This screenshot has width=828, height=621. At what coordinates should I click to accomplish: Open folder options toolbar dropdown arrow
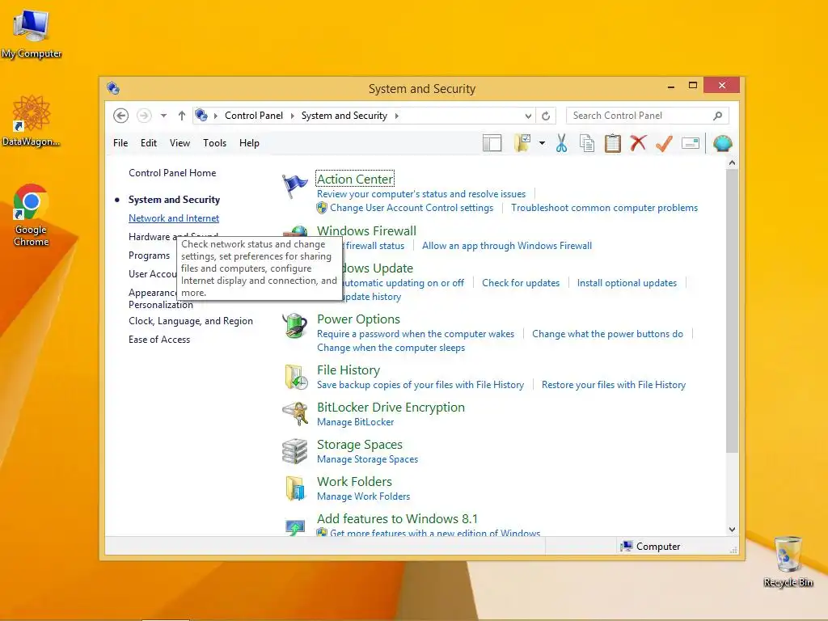[x=542, y=143]
